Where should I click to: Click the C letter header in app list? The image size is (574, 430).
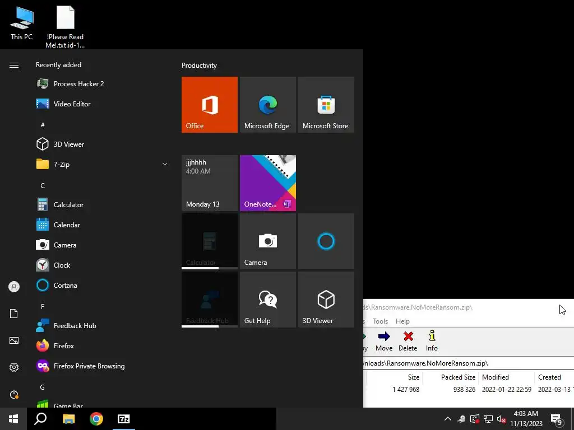tap(43, 185)
